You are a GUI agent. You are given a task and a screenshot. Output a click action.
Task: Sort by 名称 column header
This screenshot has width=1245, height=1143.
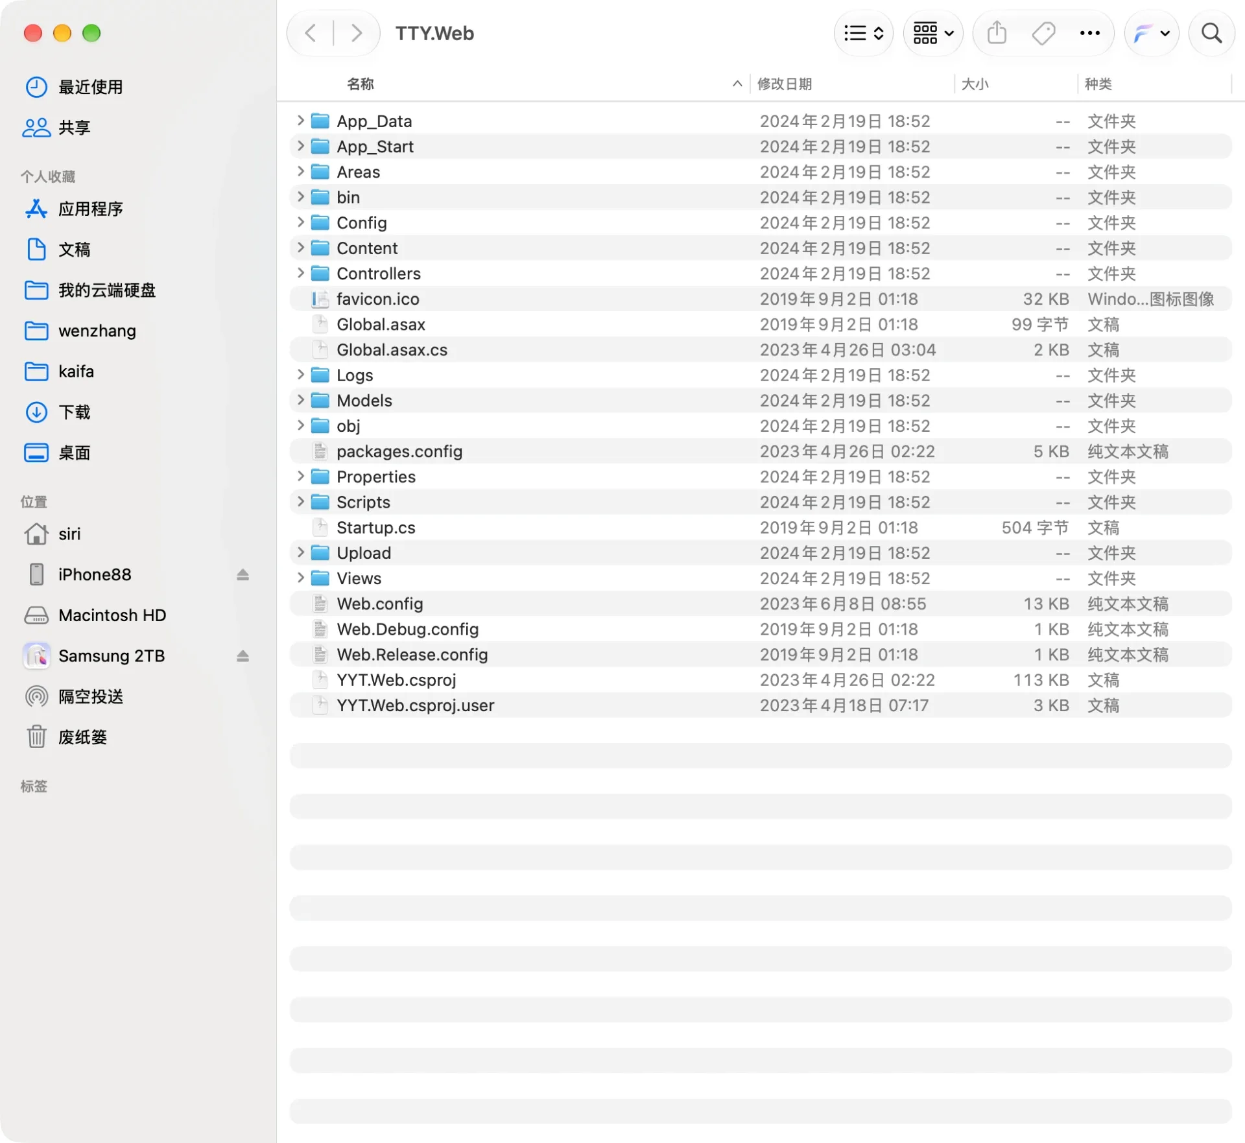[x=361, y=84]
